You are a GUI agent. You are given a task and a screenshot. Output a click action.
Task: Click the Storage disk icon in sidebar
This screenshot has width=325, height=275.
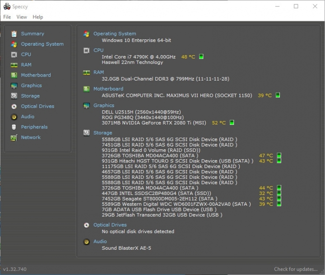(x=14, y=96)
